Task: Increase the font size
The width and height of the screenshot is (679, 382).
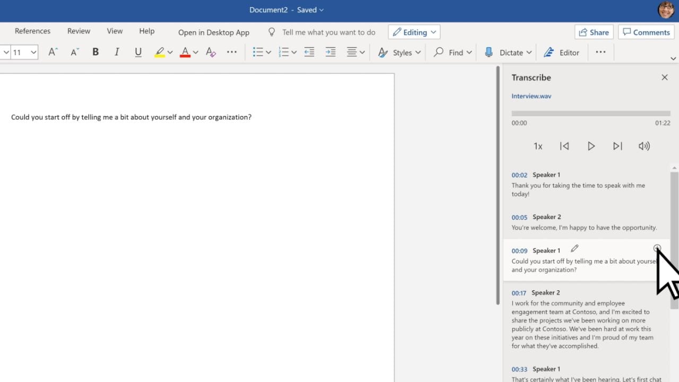Action: pyautogui.click(x=52, y=52)
